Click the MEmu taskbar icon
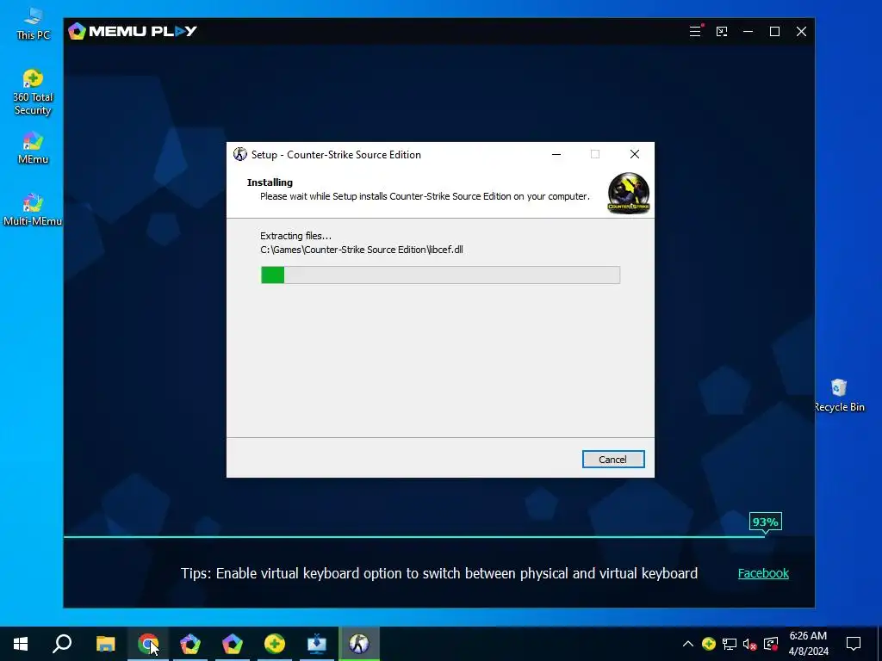 (233, 644)
